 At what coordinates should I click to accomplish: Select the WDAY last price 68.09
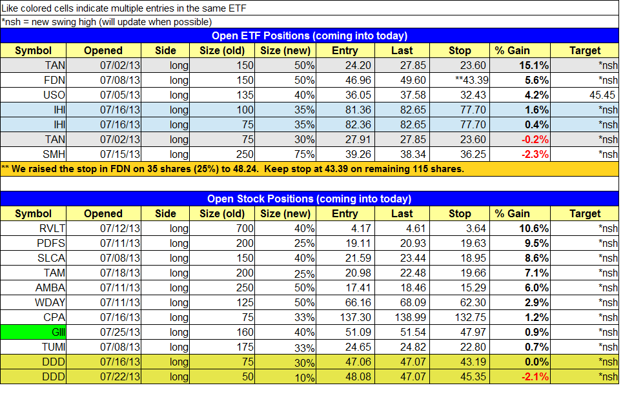click(x=402, y=302)
